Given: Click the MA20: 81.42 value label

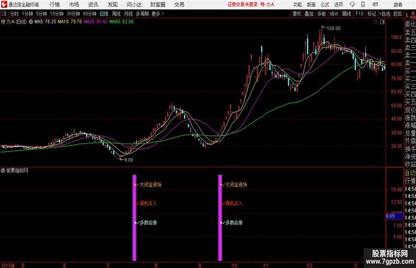Looking at the screenshot, I should tap(96, 22).
